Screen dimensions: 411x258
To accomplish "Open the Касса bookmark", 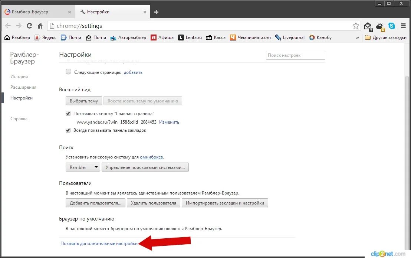I will point(216,37).
